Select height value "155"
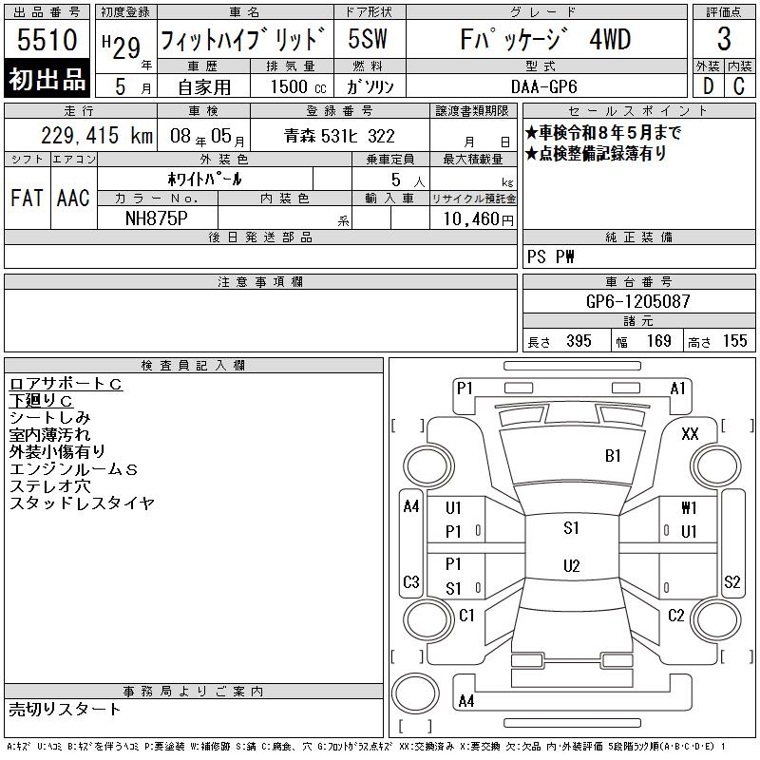 [x=734, y=341]
